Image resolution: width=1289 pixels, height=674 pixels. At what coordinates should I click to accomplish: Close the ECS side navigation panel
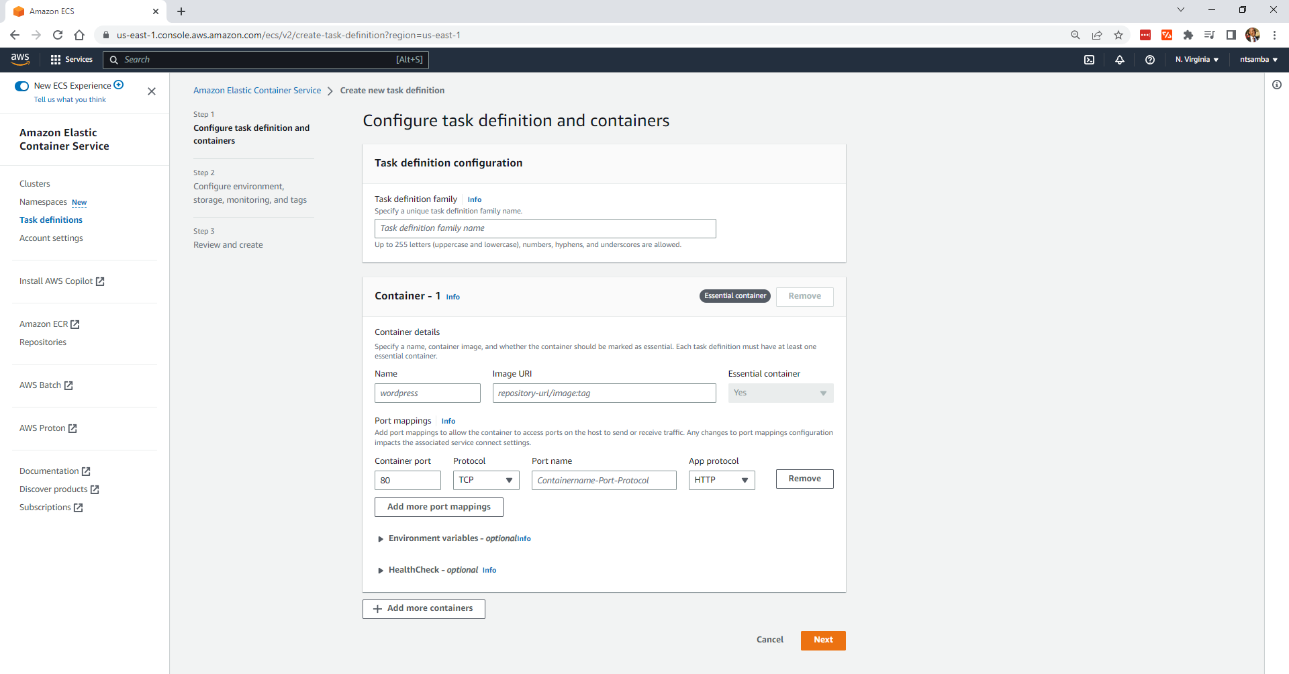(x=152, y=91)
